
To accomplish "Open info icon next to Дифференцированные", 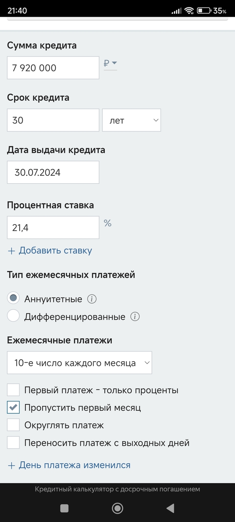I will 135,316.
